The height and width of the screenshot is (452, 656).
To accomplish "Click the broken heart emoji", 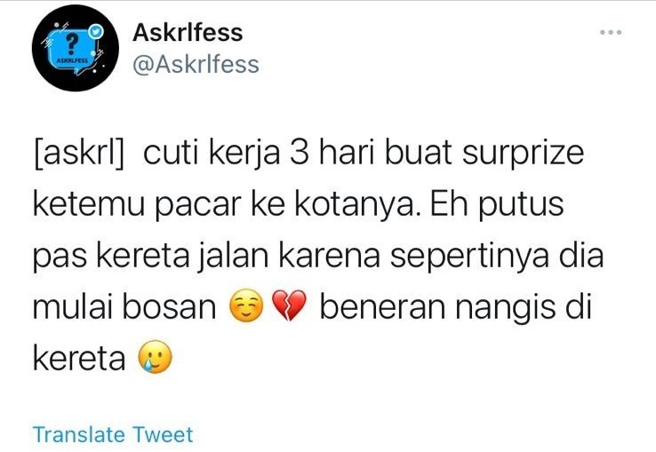I will (289, 306).
